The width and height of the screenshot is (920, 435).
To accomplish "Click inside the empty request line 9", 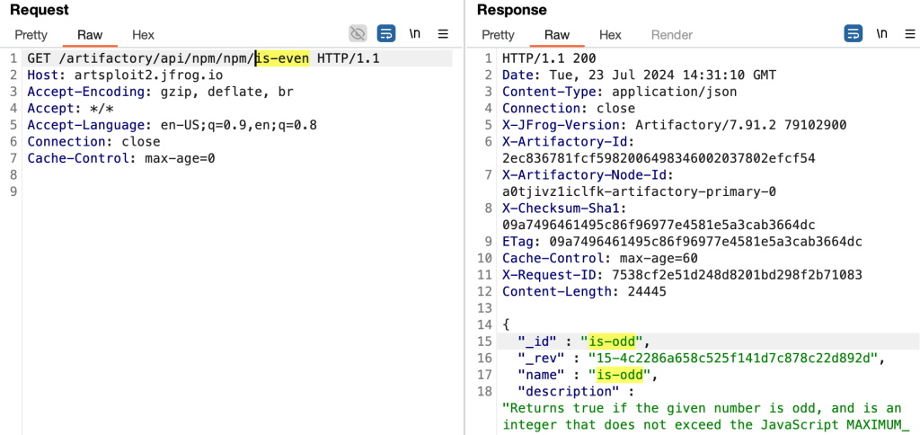I will point(239,191).
